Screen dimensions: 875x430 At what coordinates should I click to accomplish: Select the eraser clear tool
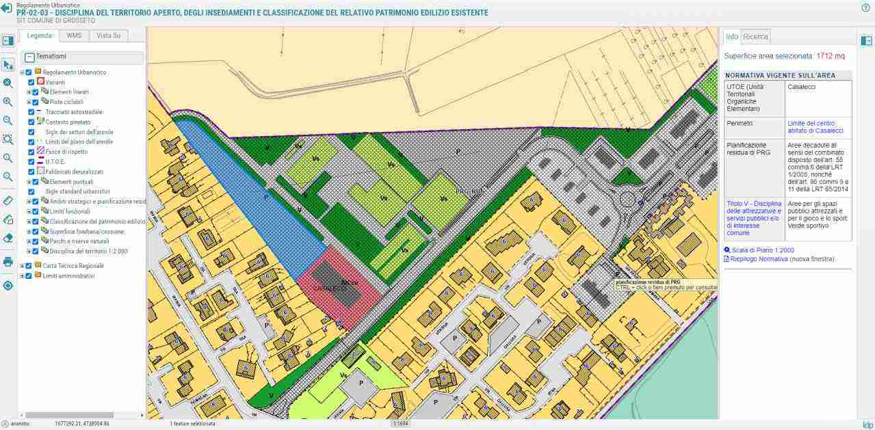coord(8,238)
